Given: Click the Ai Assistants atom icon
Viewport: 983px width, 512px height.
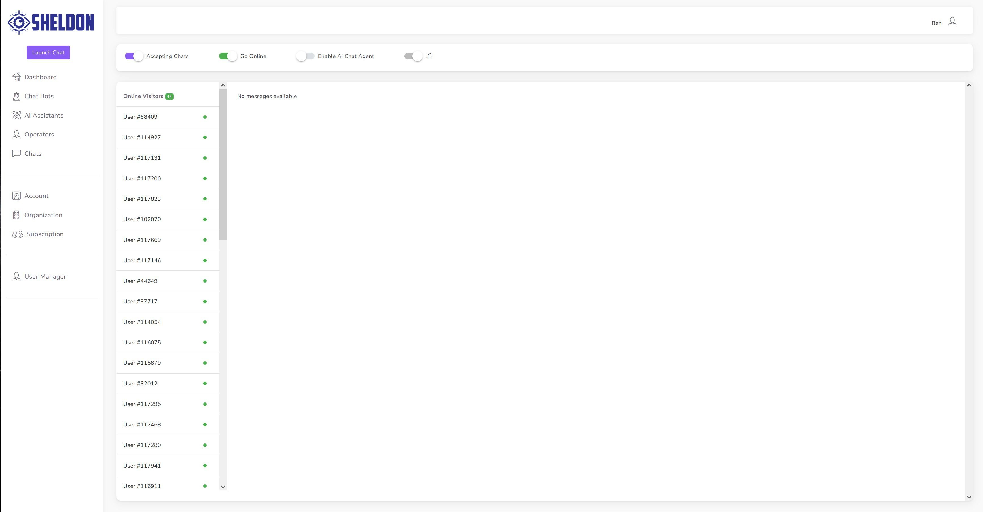Looking at the screenshot, I should coord(16,116).
